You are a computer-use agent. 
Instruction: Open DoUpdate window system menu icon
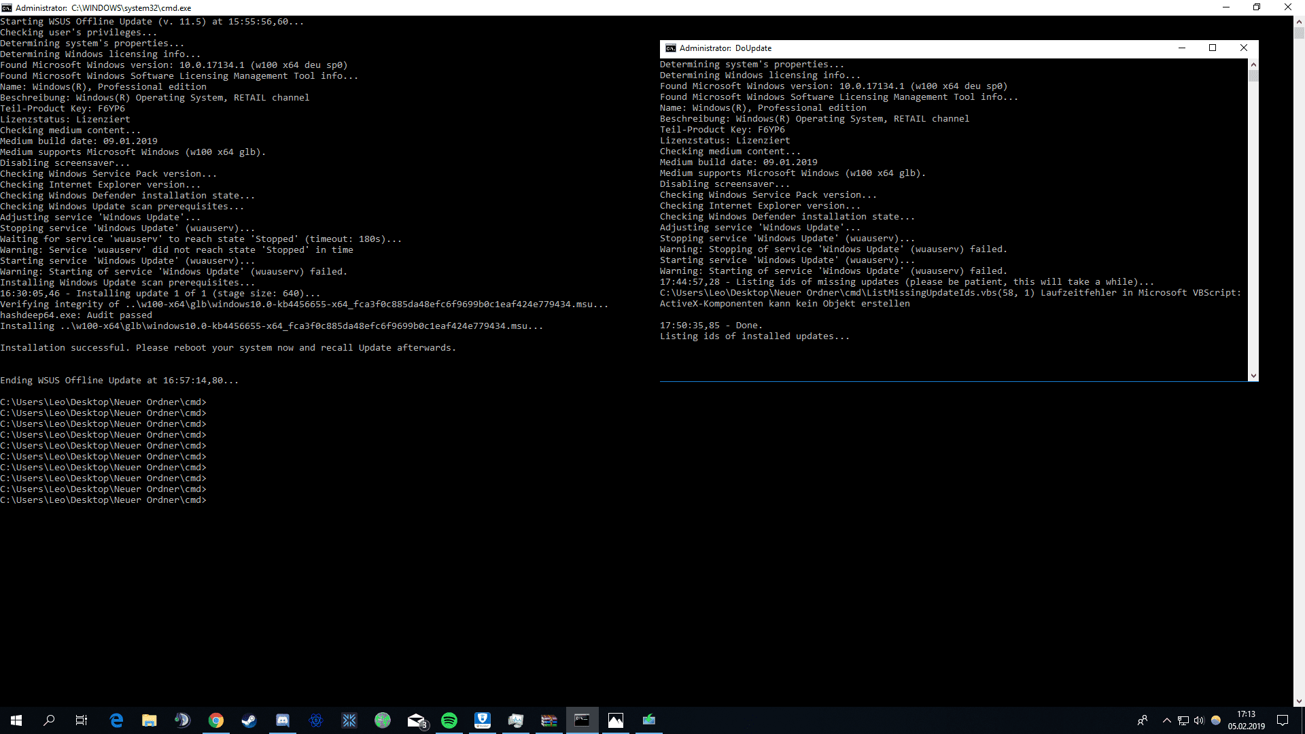point(671,48)
